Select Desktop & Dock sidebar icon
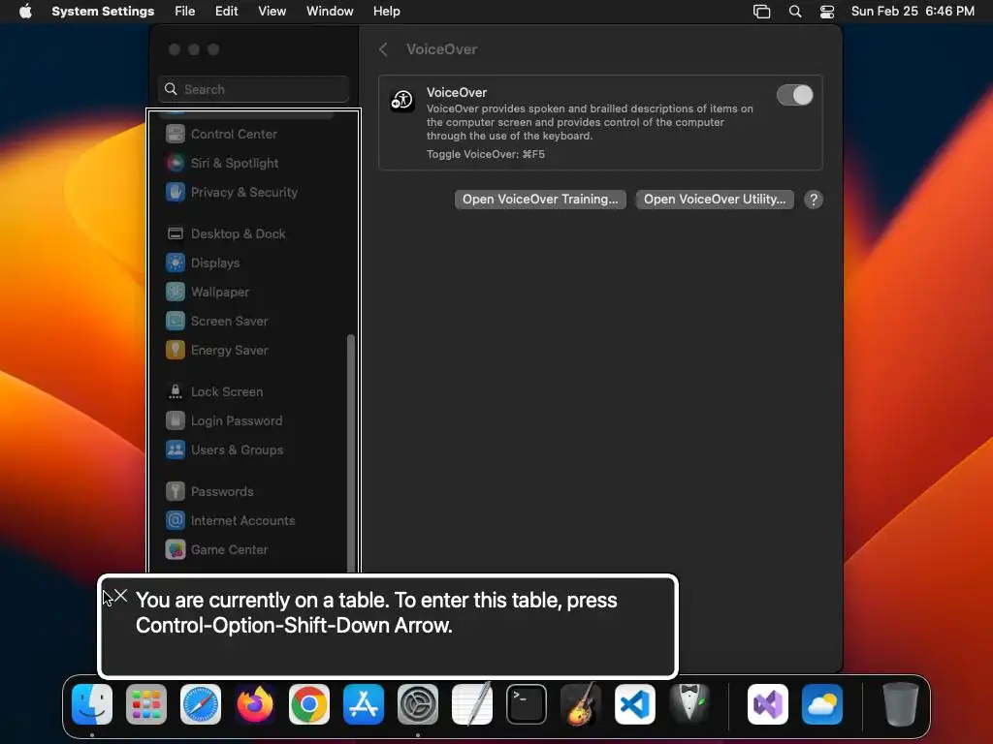Screen dimensions: 993x744 [176, 234]
